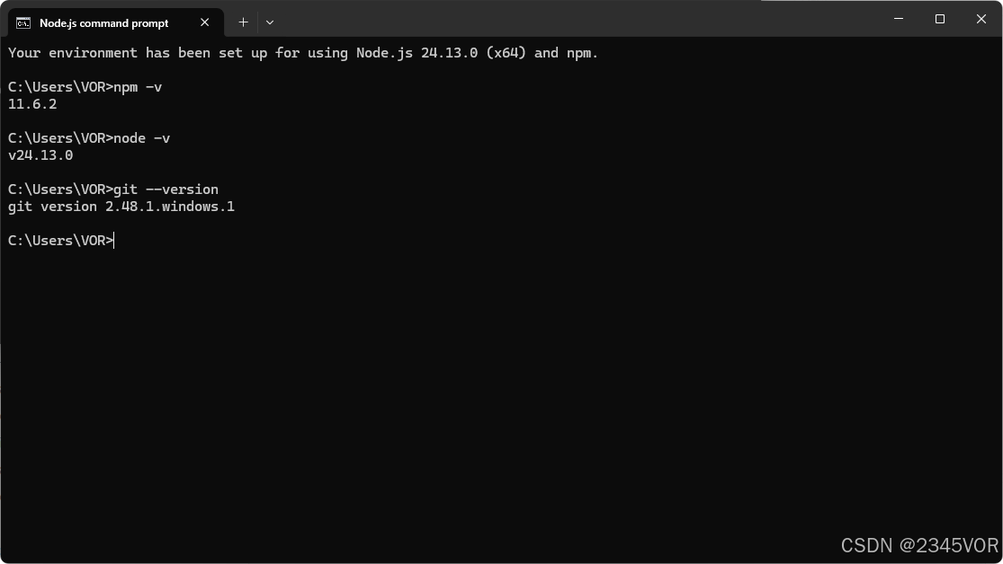This screenshot has width=1003, height=564.
Task: Click the npm -v command text
Action: pyautogui.click(x=138, y=87)
